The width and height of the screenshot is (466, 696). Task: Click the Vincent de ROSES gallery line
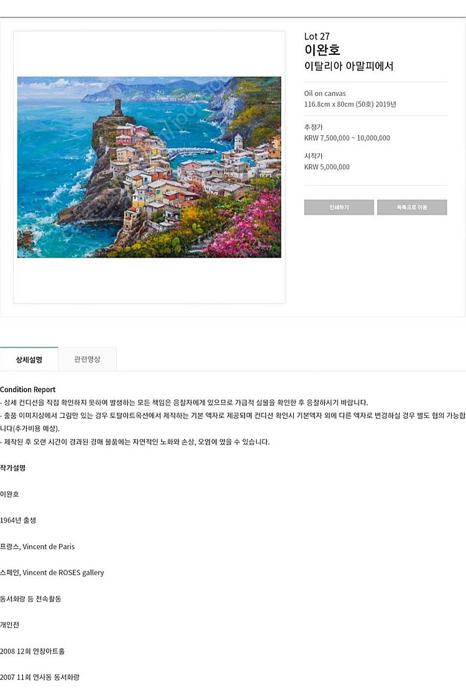click(52, 573)
